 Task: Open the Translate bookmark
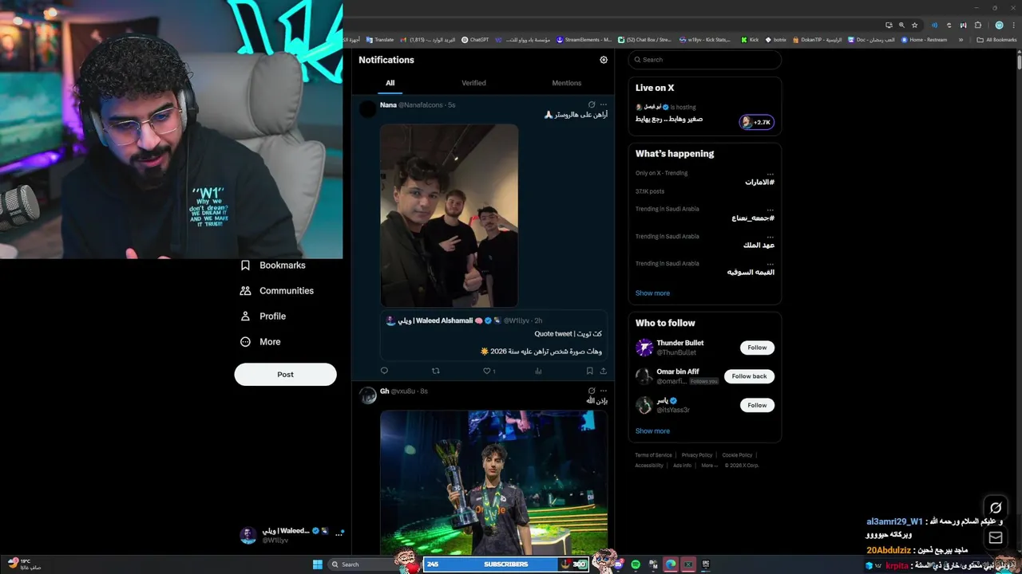coord(380,40)
